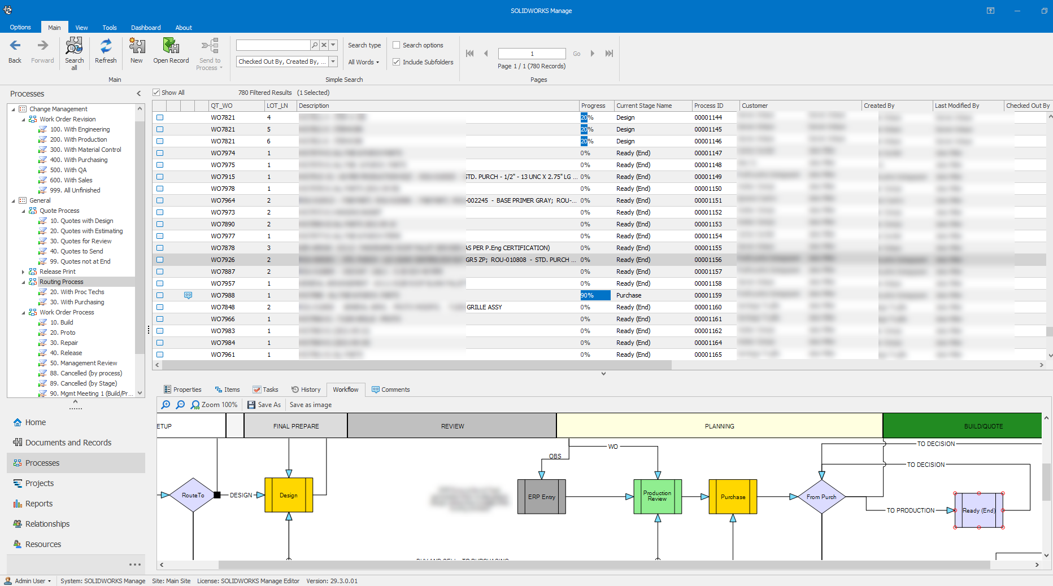Open the Dashboard ribbon tab

pos(146,28)
